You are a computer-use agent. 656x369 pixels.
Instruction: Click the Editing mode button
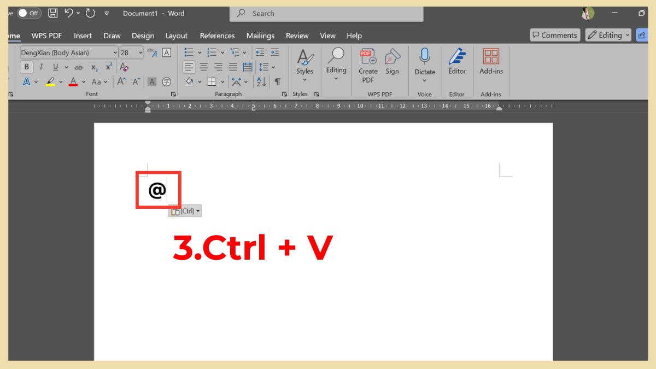607,34
